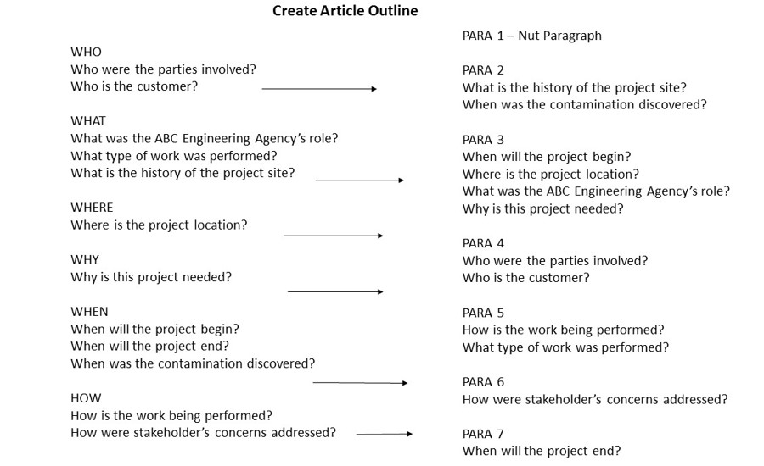764x466 pixels.
Task: Click the arrow beside the HOW stakeholder question
Action: (x=385, y=434)
